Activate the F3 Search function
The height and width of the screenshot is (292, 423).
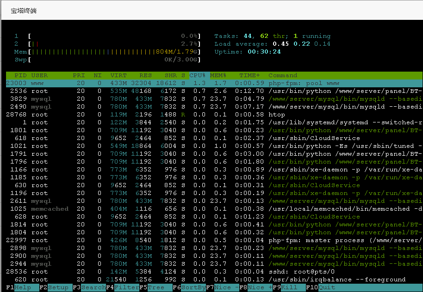89,287
